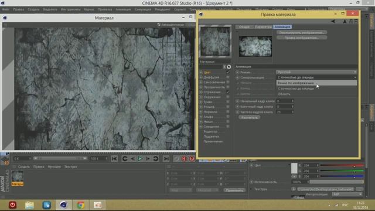Click the lock icon in material editor
Image resolution: width=375 pixels, height=211 pixels.
coord(351,21)
